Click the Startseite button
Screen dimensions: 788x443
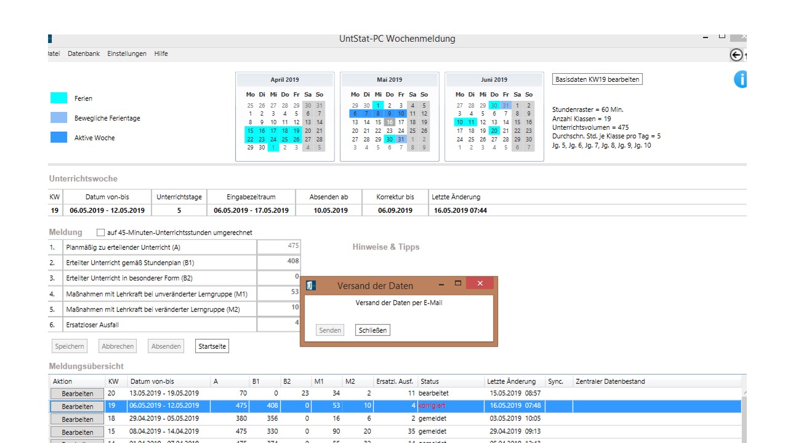(212, 346)
